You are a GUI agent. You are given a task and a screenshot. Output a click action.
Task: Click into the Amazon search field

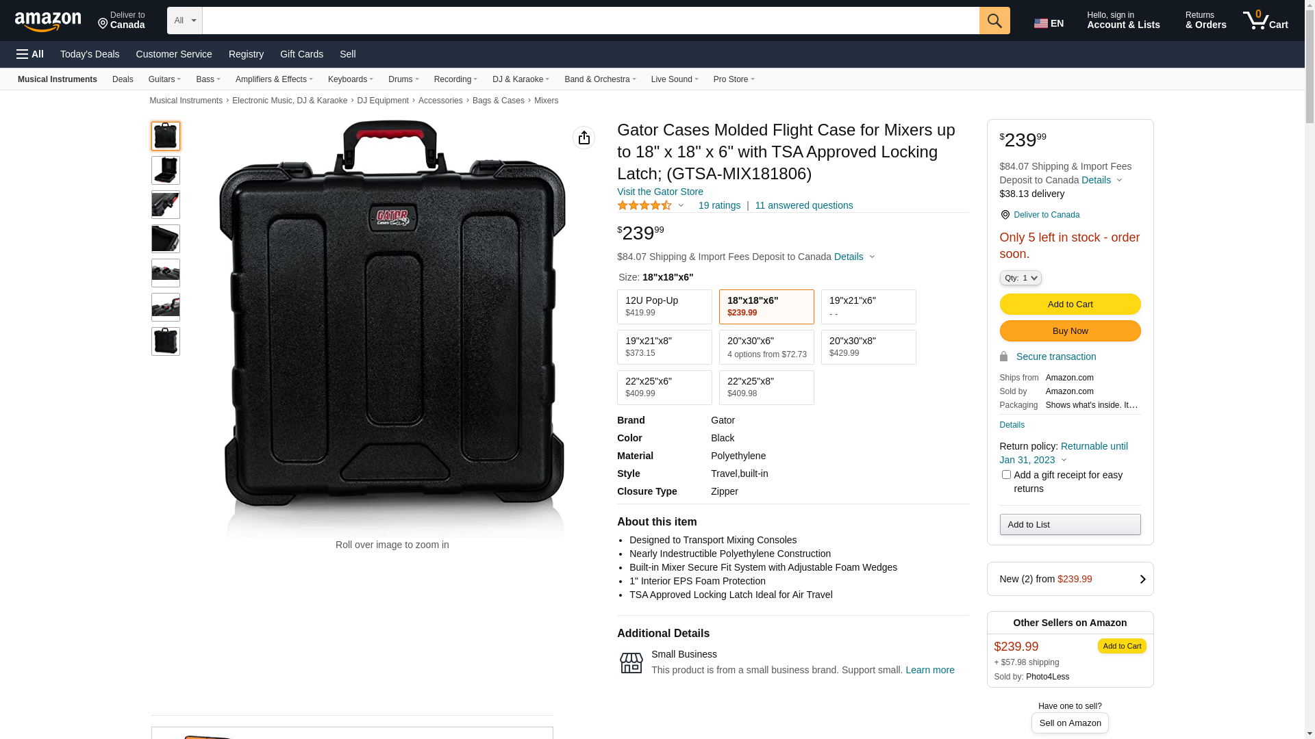pyautogui.click(x=590, y=21)
